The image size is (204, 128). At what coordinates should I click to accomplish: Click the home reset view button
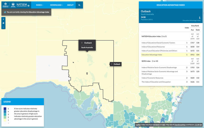tap(3, 23)
